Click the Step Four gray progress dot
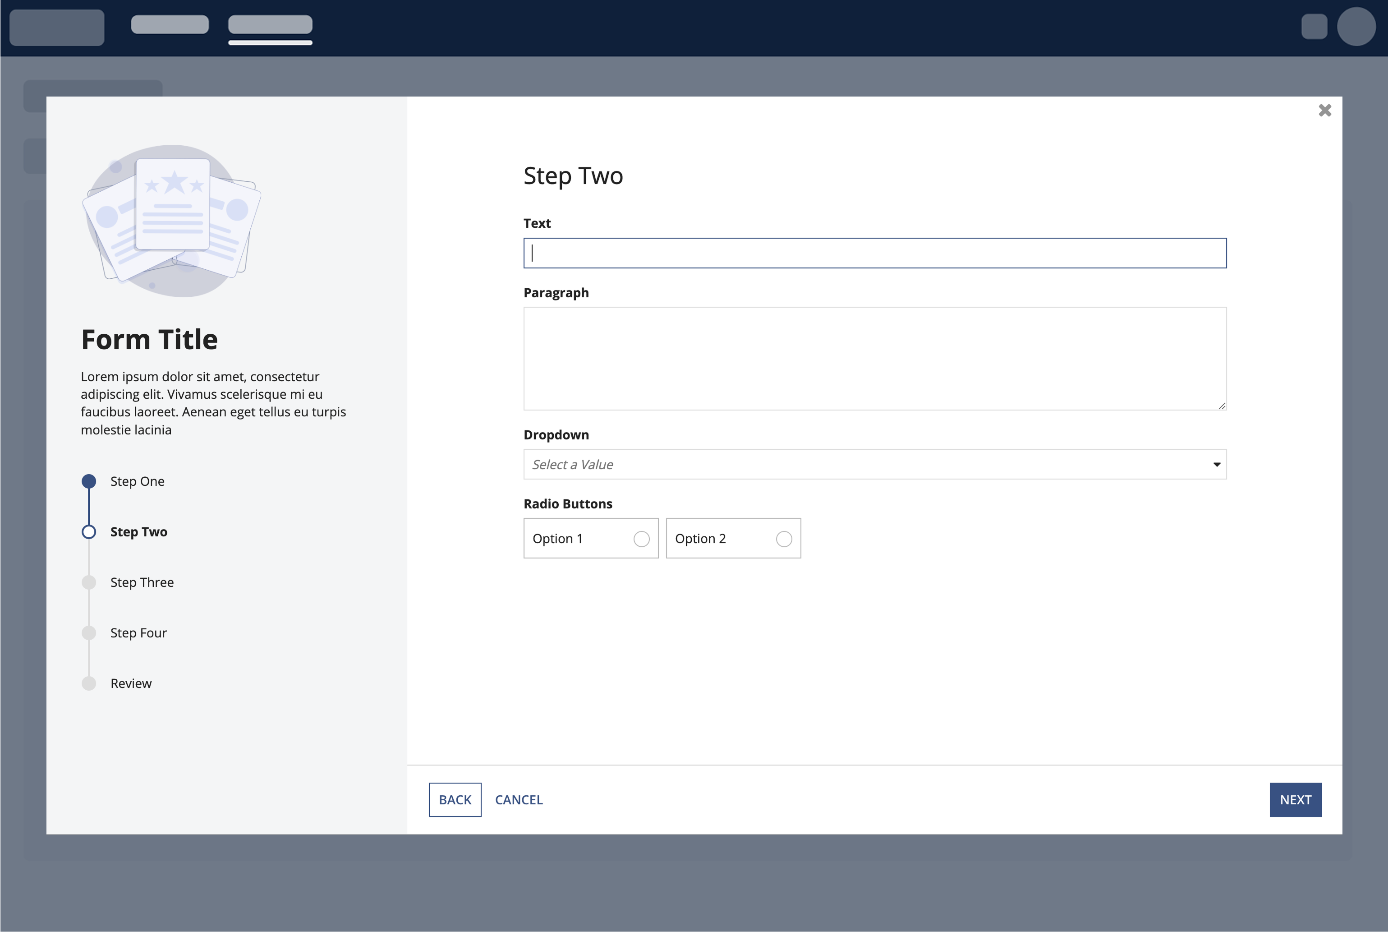This screenshot has height=932, width=1388. tap(89, 632)
